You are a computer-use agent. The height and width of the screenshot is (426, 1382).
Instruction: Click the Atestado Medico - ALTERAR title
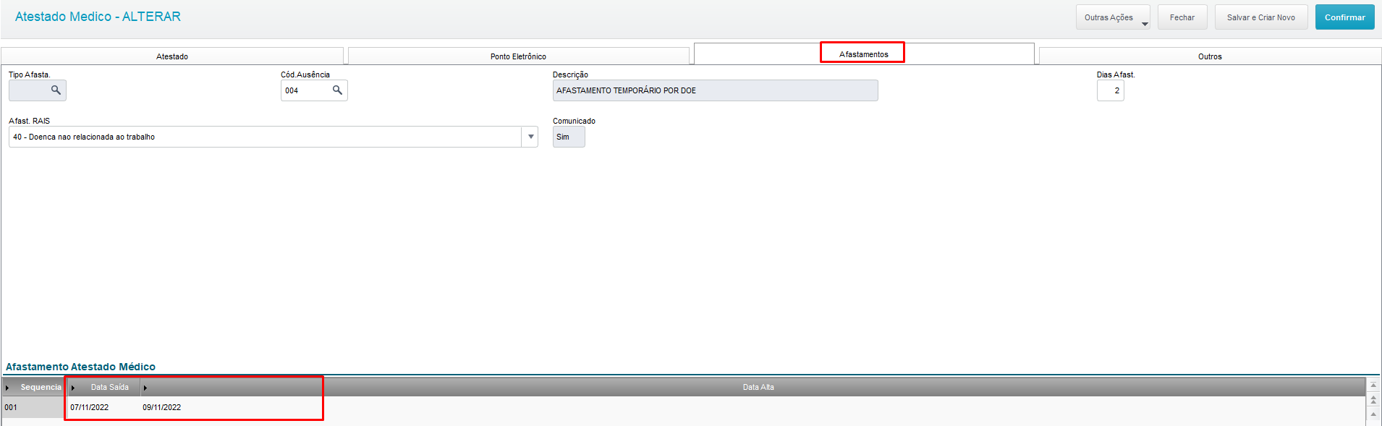(x=98, y=17)
